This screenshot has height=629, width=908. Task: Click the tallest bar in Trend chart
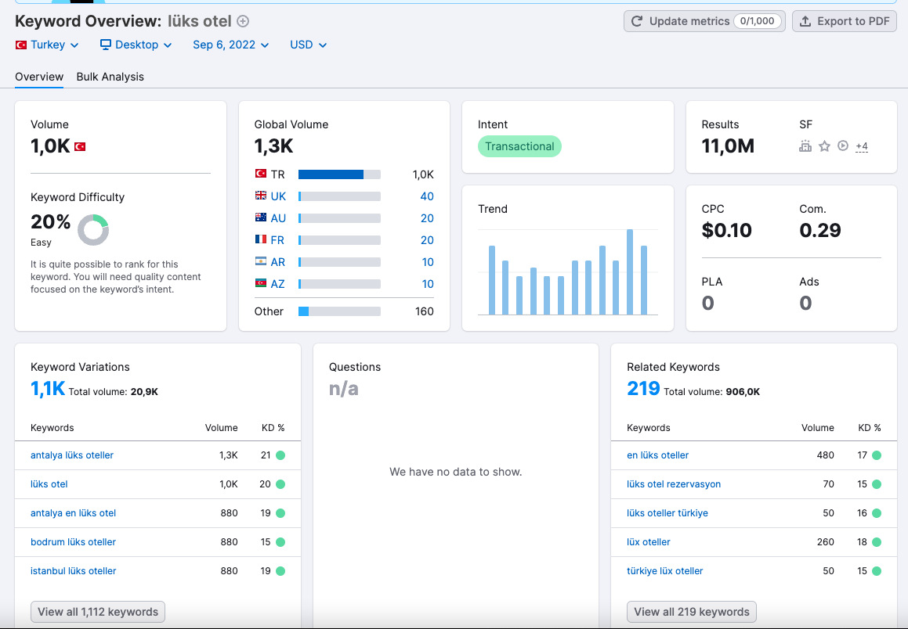[x=629, y=271]
